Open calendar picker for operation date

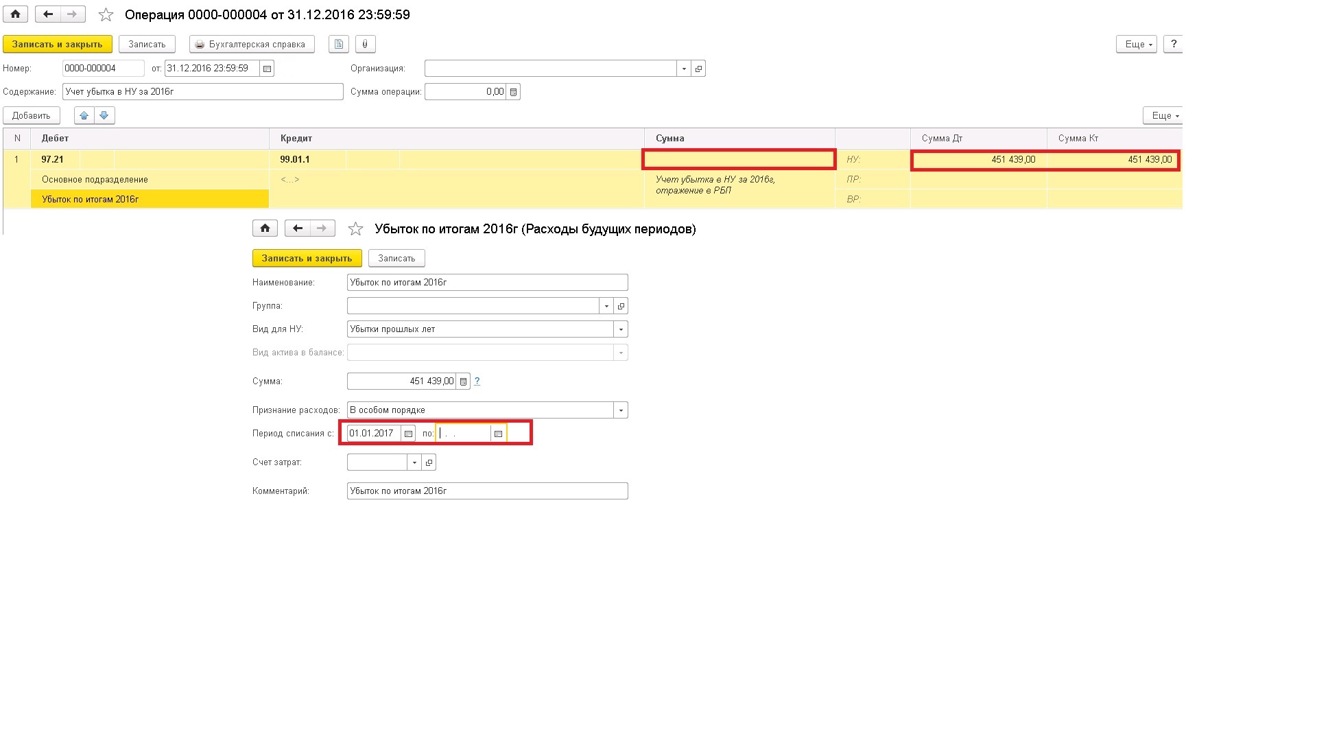click(267, 69)
